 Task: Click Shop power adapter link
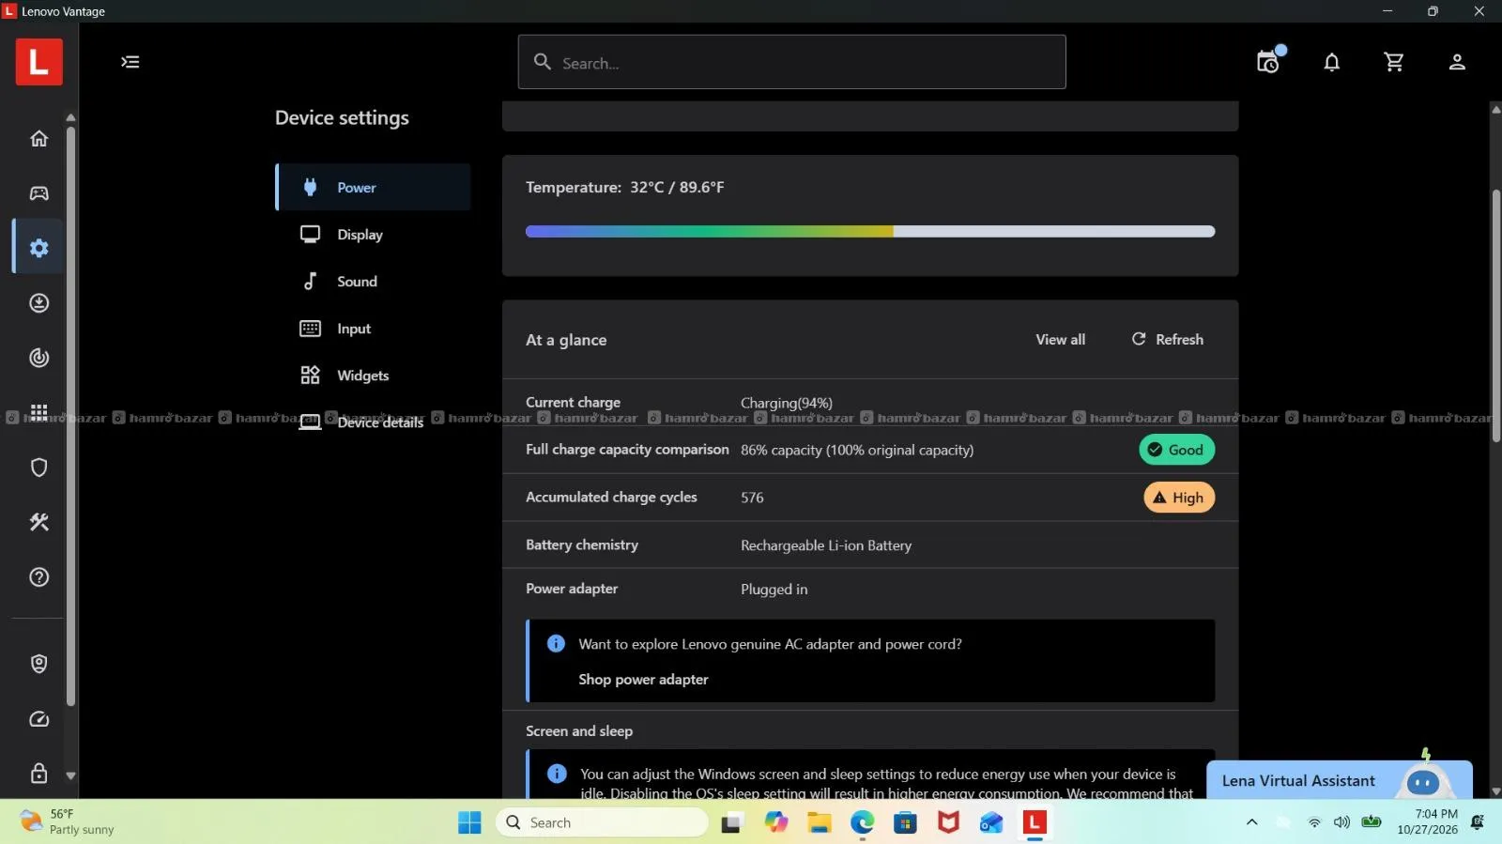pyautogui.click(x=643, y=680)
